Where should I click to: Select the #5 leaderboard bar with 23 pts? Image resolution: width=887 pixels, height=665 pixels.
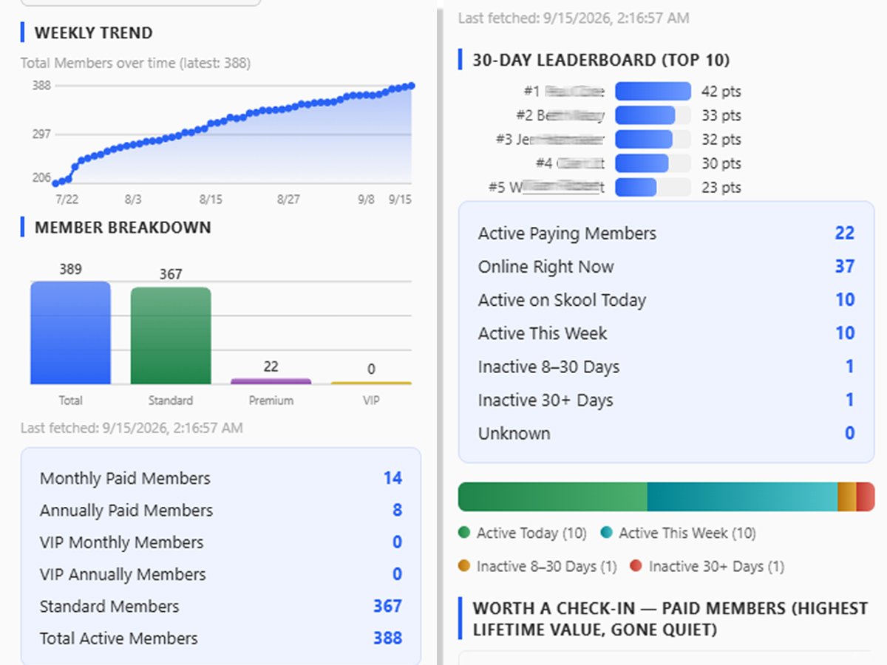(636, 187)
